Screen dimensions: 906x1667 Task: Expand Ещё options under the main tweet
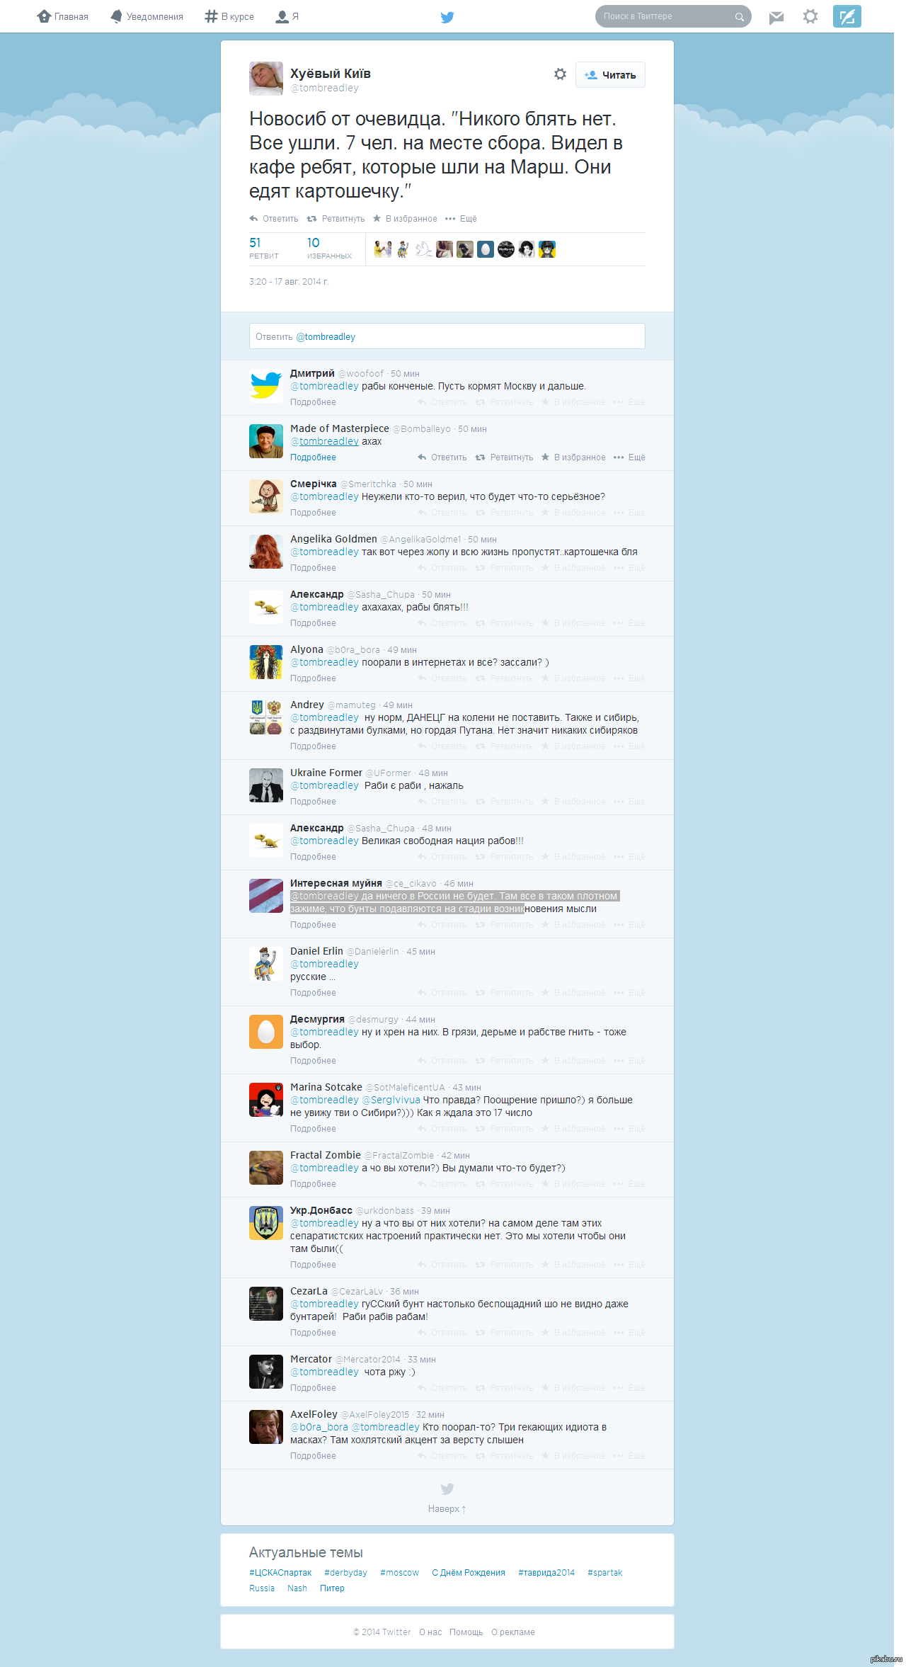461,219
